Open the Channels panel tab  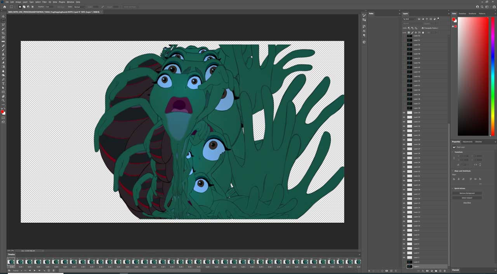(455, 270)
